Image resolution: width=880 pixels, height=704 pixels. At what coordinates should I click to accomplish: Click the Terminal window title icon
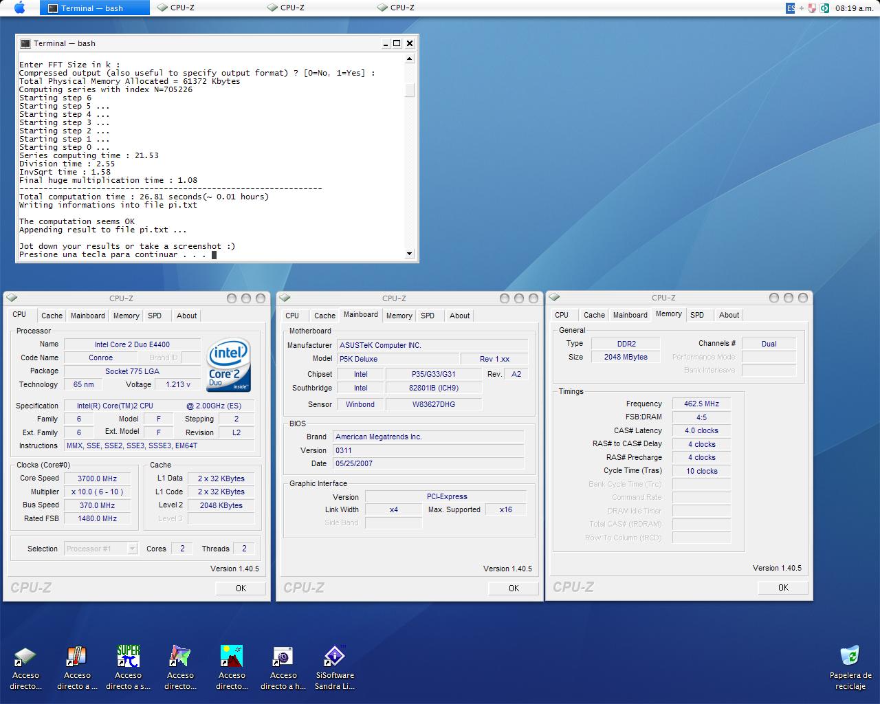25,43
